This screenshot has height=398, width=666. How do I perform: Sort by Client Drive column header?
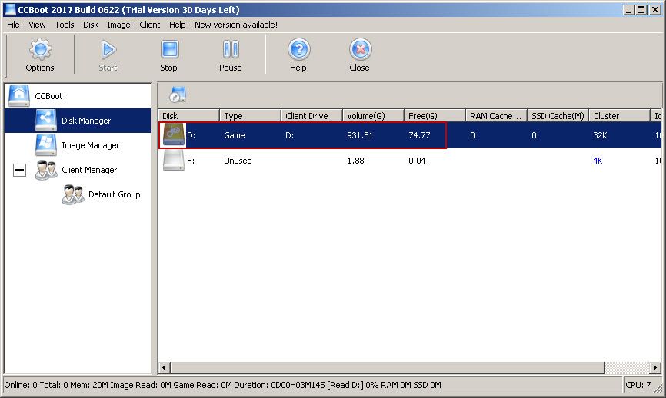tap(311, 116)
